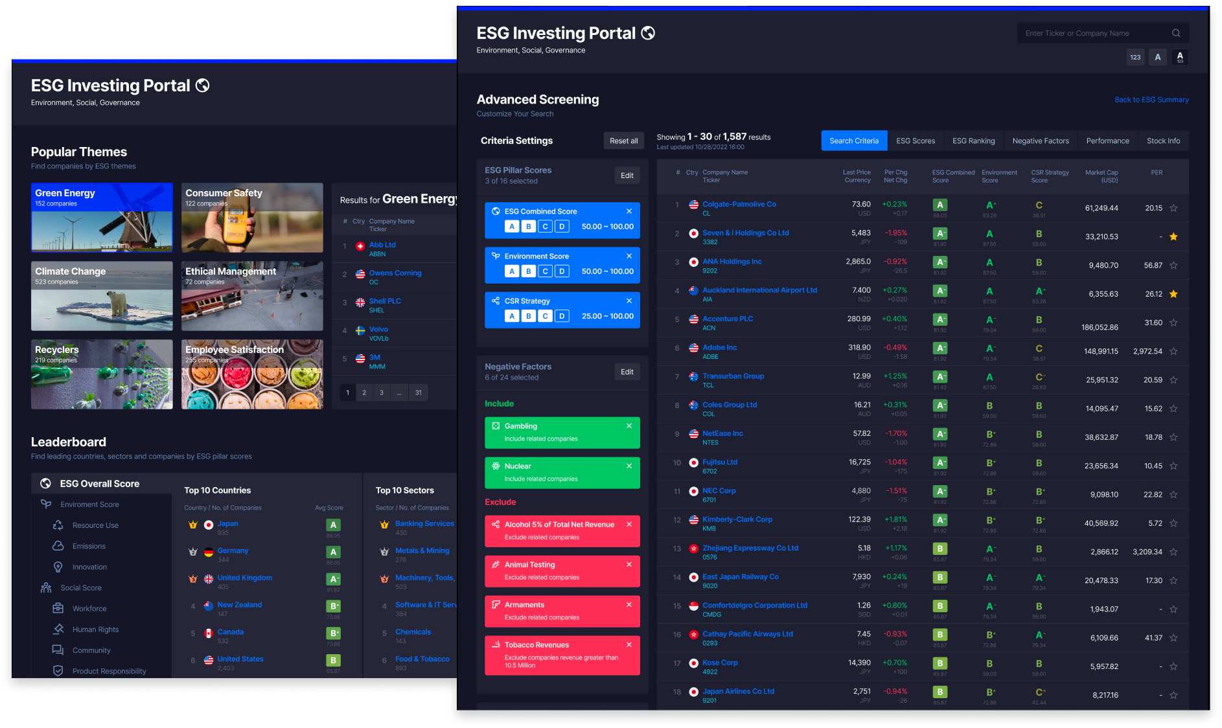Remove the ESG Combined Score filter

628,211
